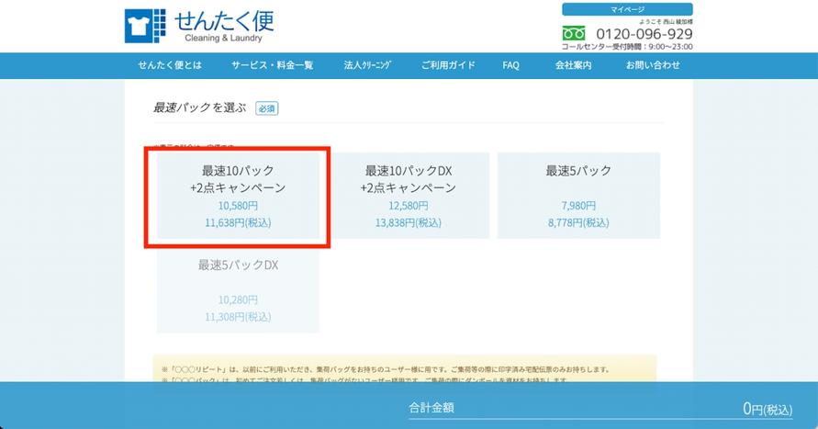Select the 最速5パック option
The height and width of the screenshot is (429, 818).
(578, 196)
